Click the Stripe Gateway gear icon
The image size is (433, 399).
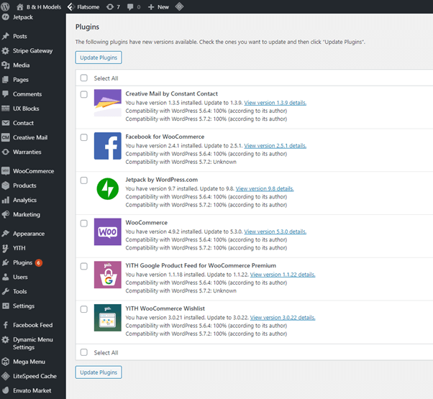pos(6,51)
